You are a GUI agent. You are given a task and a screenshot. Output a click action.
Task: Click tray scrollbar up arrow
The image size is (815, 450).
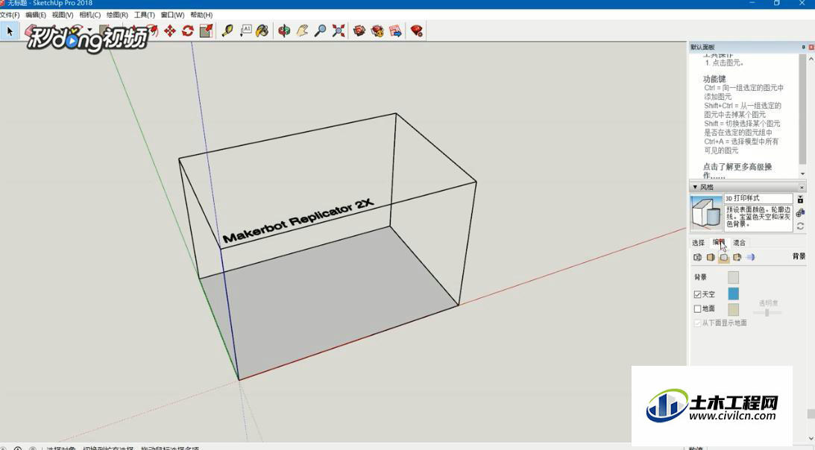coord(811,60)
